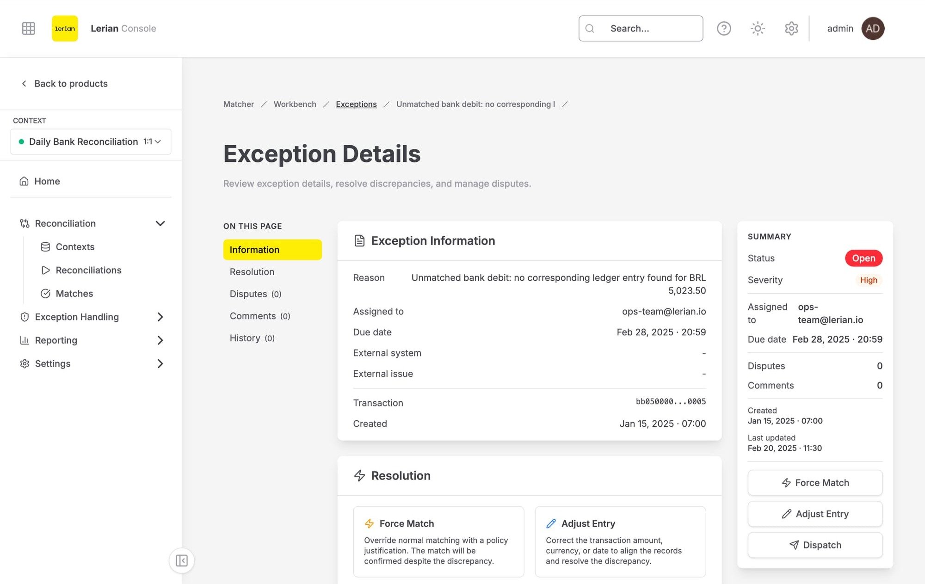This screenshot has height=584, width=925.
Task: Click the Reconciliation section icon
Action: tap(25, 223)
